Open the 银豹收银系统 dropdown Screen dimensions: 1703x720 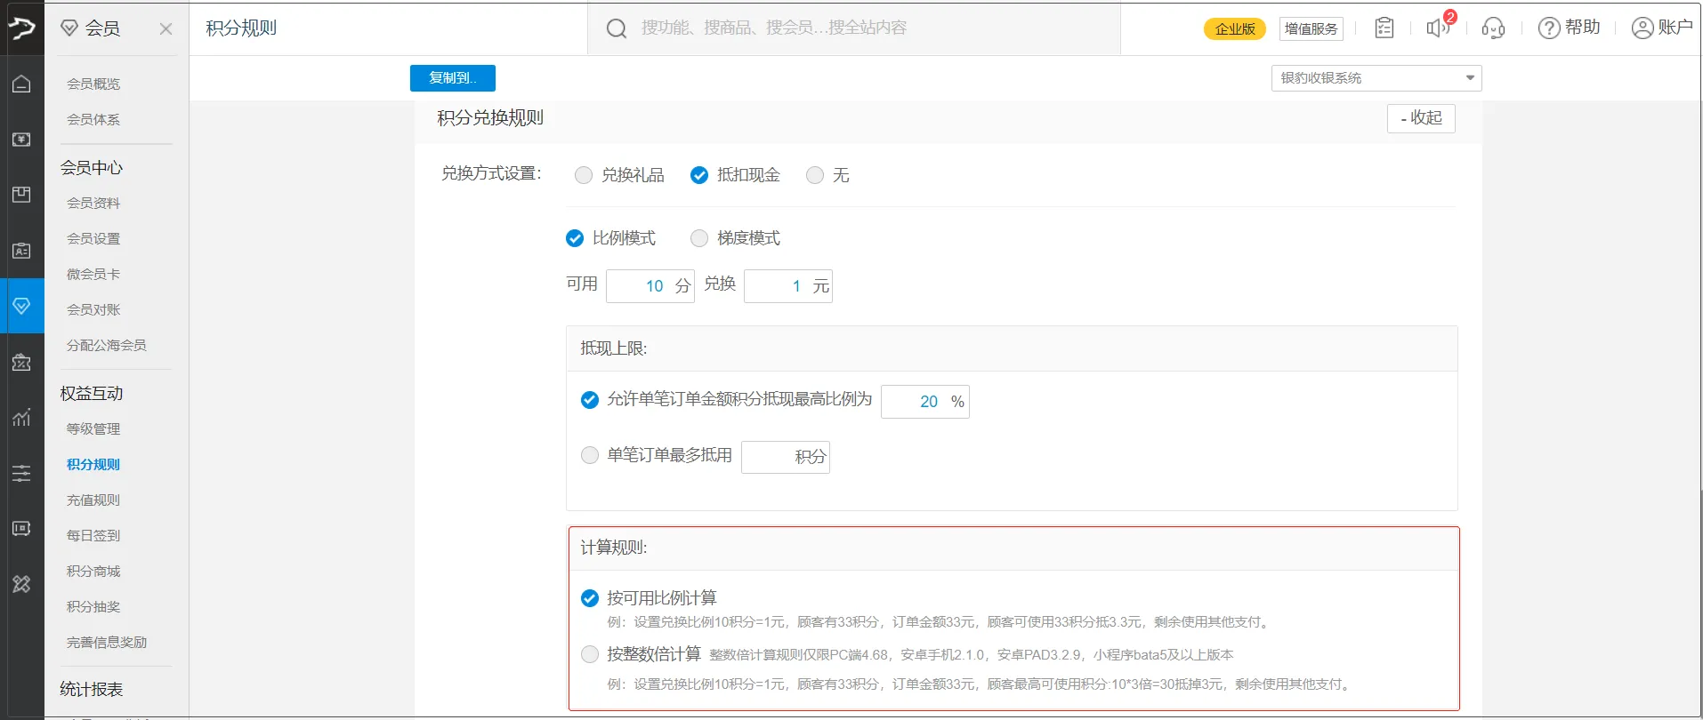(1376, 78)
